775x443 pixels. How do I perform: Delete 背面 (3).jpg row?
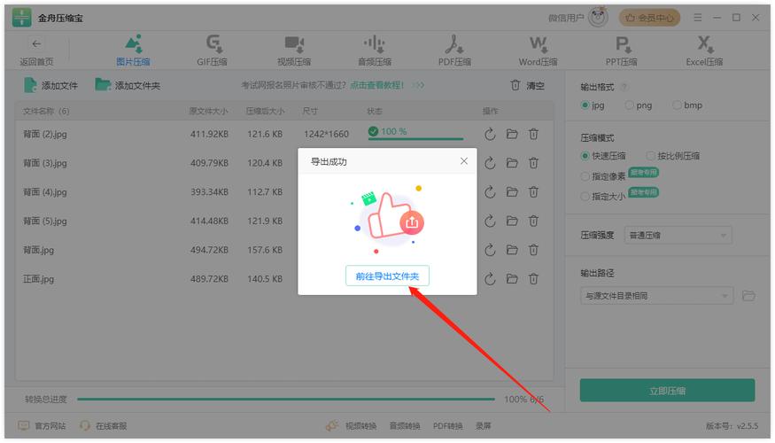(x=533, y=163)
